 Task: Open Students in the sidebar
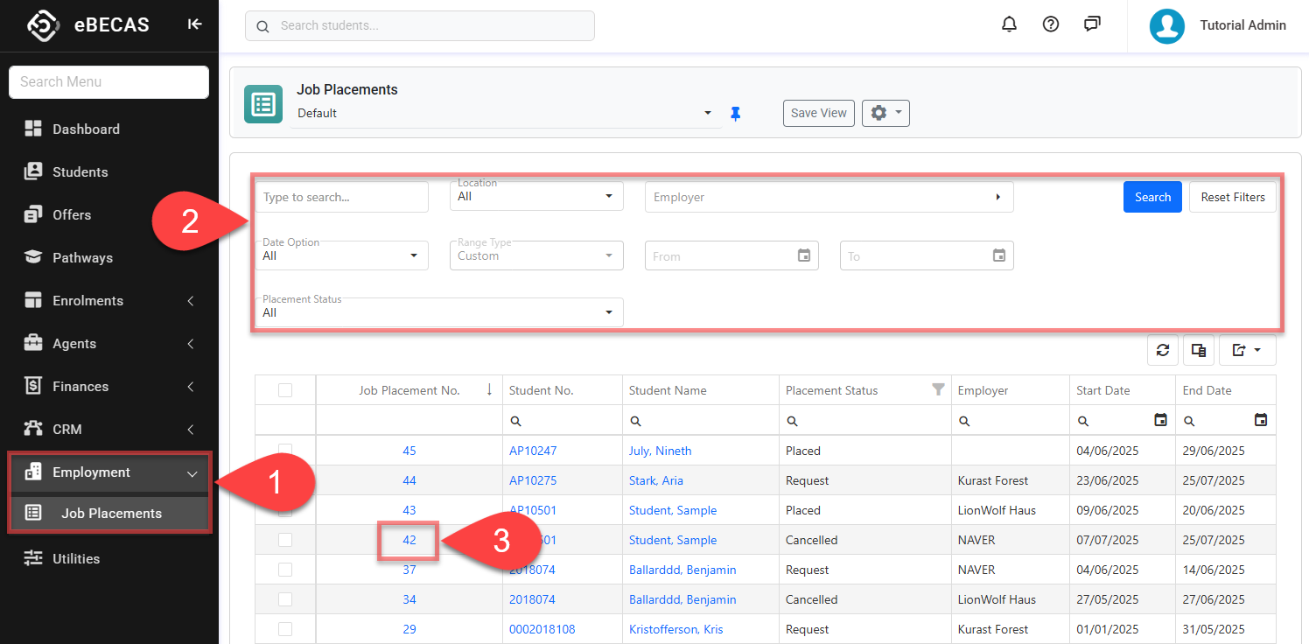coord(80,172)
